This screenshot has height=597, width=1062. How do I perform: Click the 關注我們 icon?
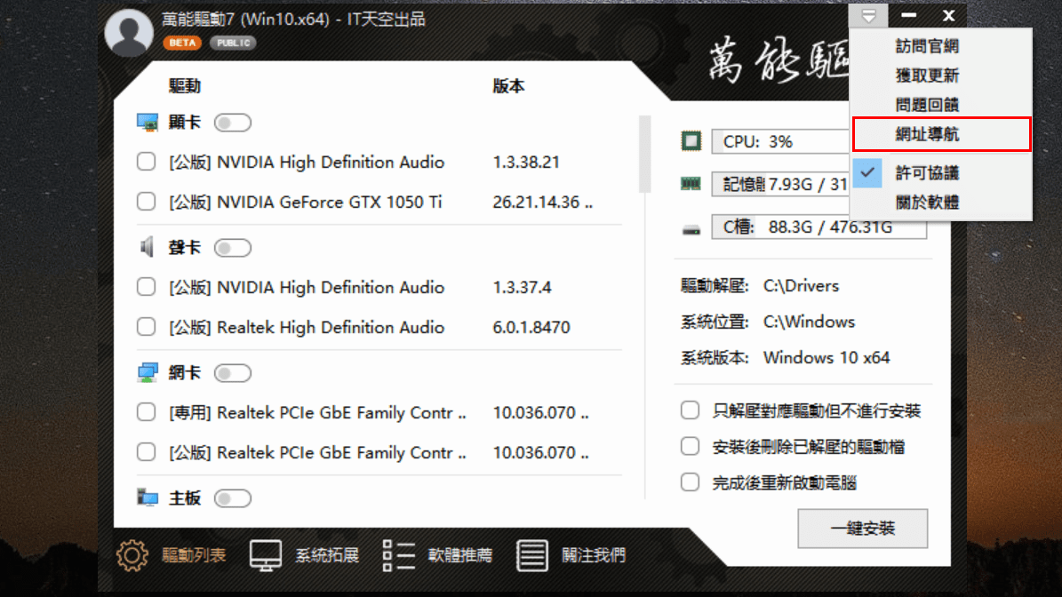tap(531, 553)
